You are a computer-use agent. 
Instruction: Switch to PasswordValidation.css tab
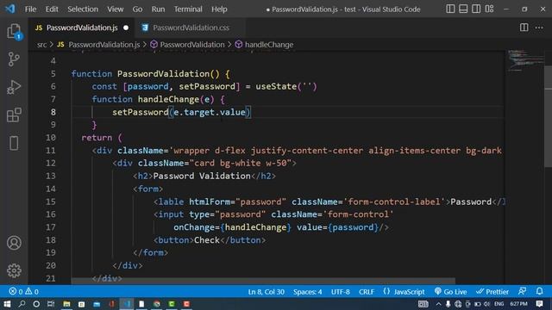tap(191, 28)
